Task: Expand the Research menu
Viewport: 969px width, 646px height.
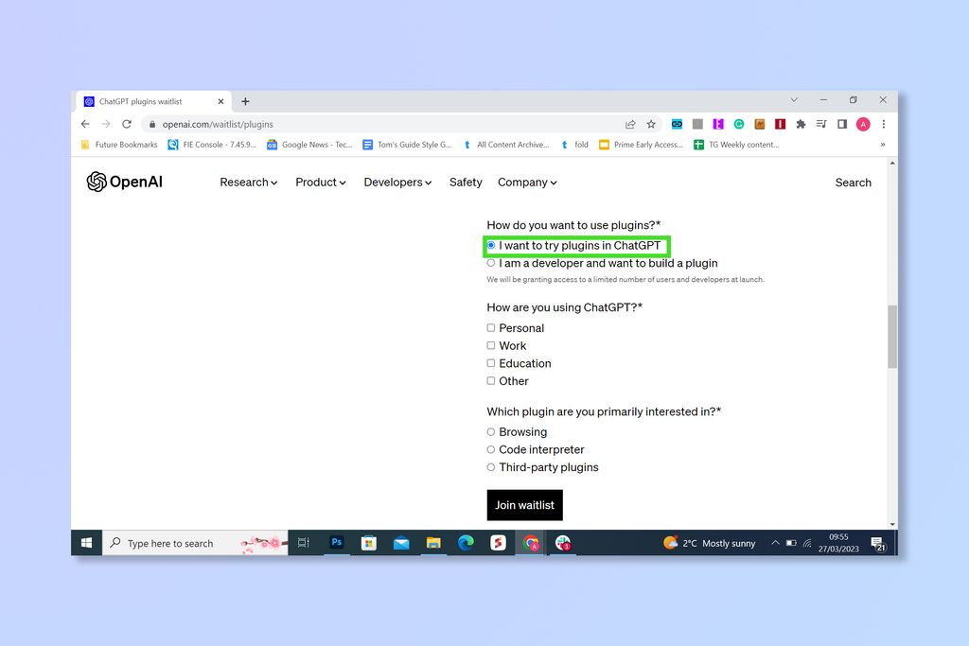Action: click(x=249, y=183)
